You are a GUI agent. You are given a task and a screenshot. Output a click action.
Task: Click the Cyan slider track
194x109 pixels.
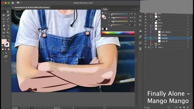tap(119, 14)
